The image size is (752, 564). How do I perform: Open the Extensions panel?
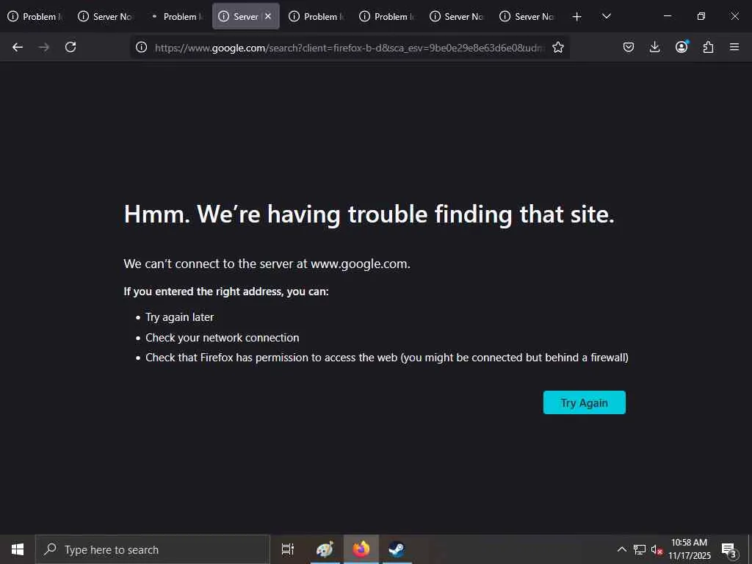[708, 47]
